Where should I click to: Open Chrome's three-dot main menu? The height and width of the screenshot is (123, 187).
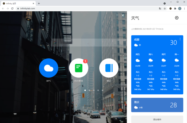click(x=184, y=8)
